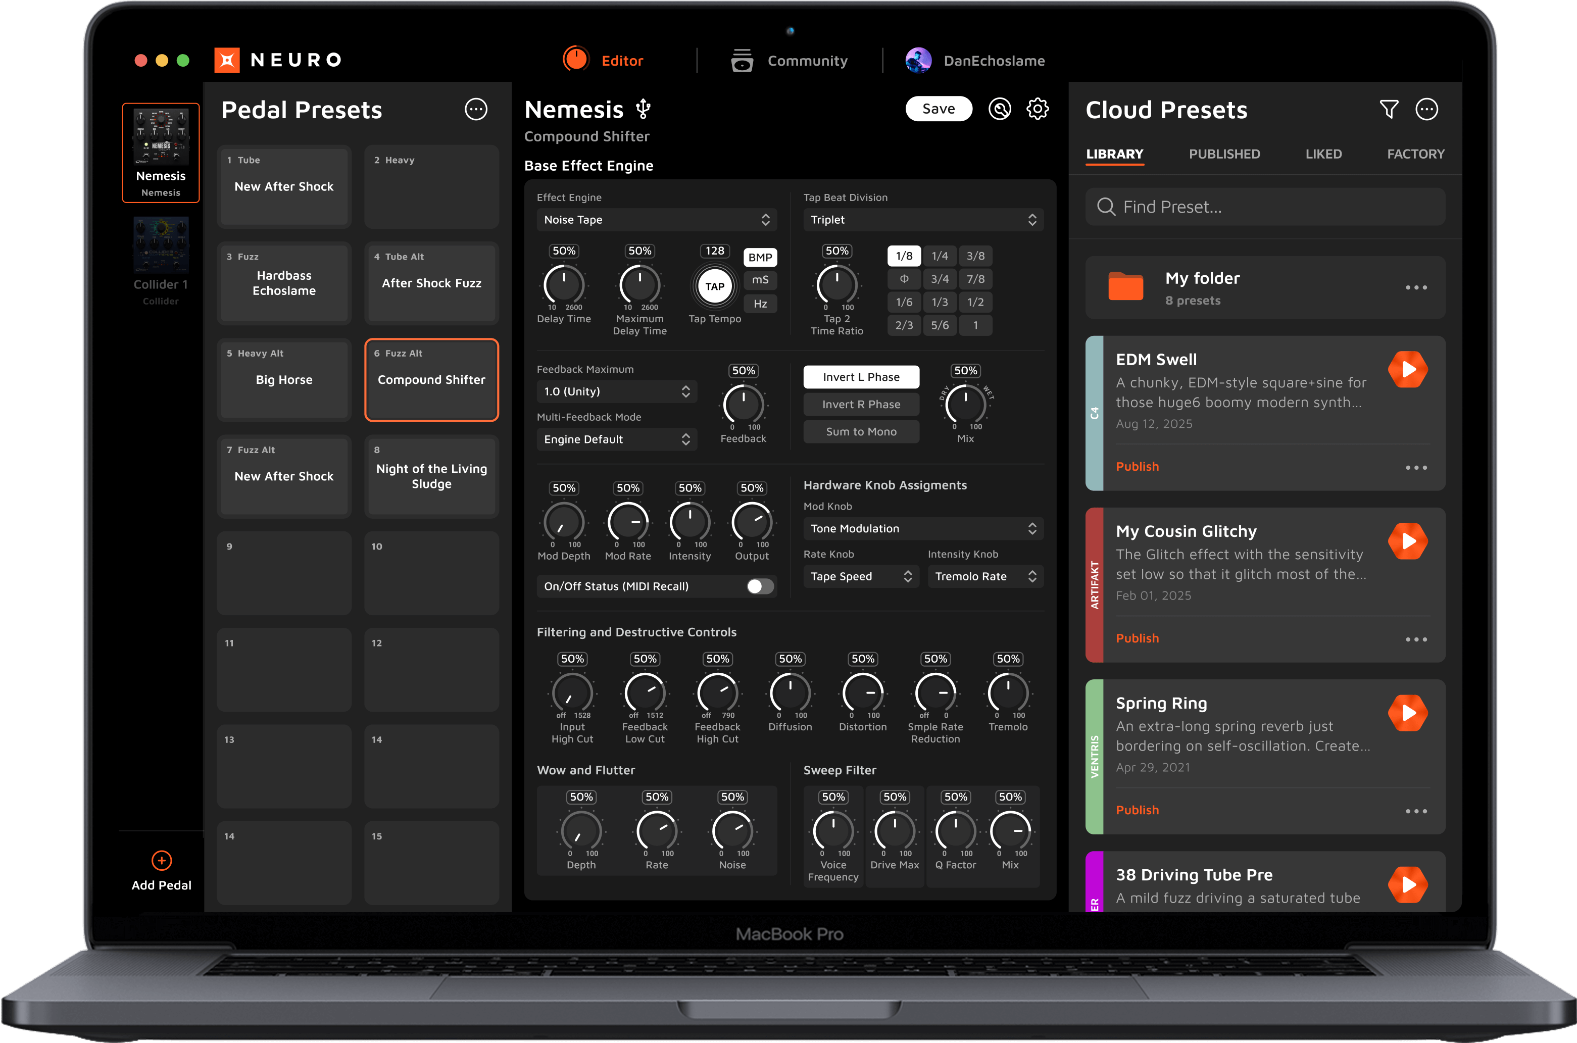Viewport: 1577px width, 1043px height.
Task: Click the Delay Time knob
Action: pos(563,285)
